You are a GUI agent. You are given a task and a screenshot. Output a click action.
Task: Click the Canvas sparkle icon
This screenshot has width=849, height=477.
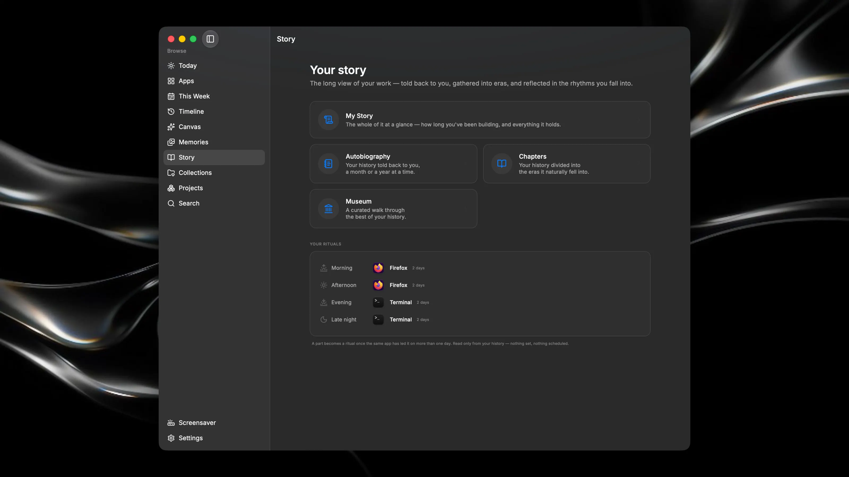coord(171,127)
